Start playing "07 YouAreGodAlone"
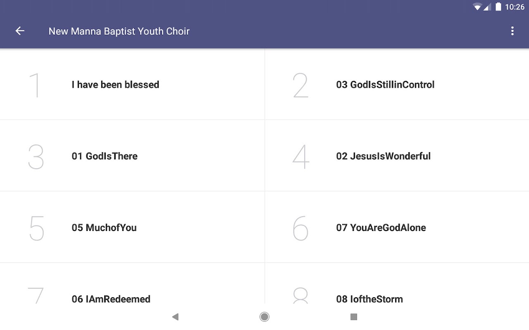 coord(381,227)
